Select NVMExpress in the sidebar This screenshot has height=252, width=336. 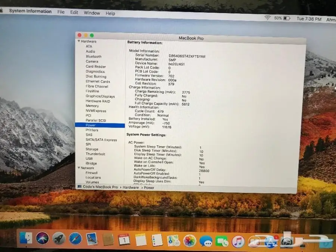[x=96, y=111]
